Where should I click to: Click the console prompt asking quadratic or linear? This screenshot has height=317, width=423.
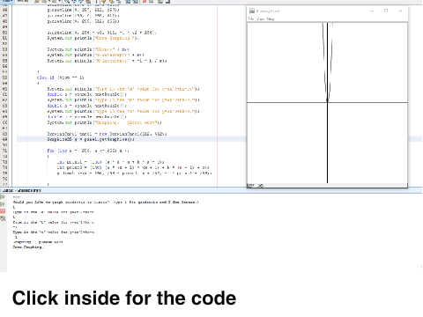coord(106,203)
